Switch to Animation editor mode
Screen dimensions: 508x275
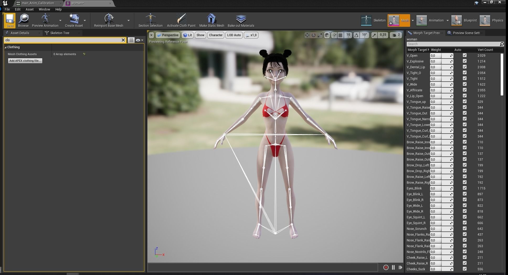point(430,20)
